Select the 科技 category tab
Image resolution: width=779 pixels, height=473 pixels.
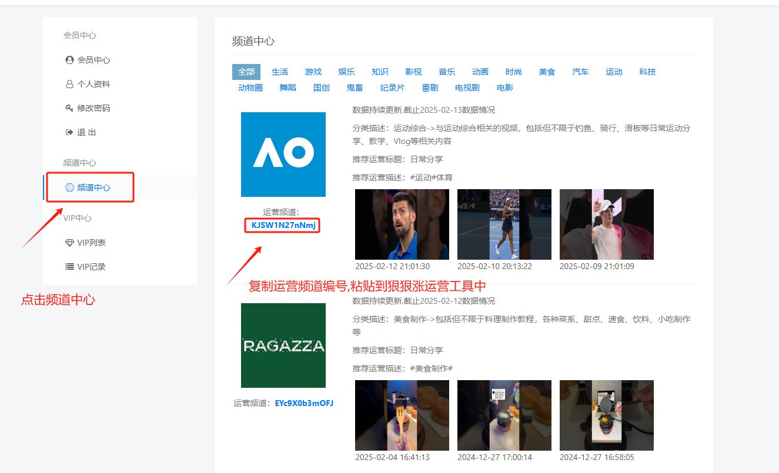[647, 72]
